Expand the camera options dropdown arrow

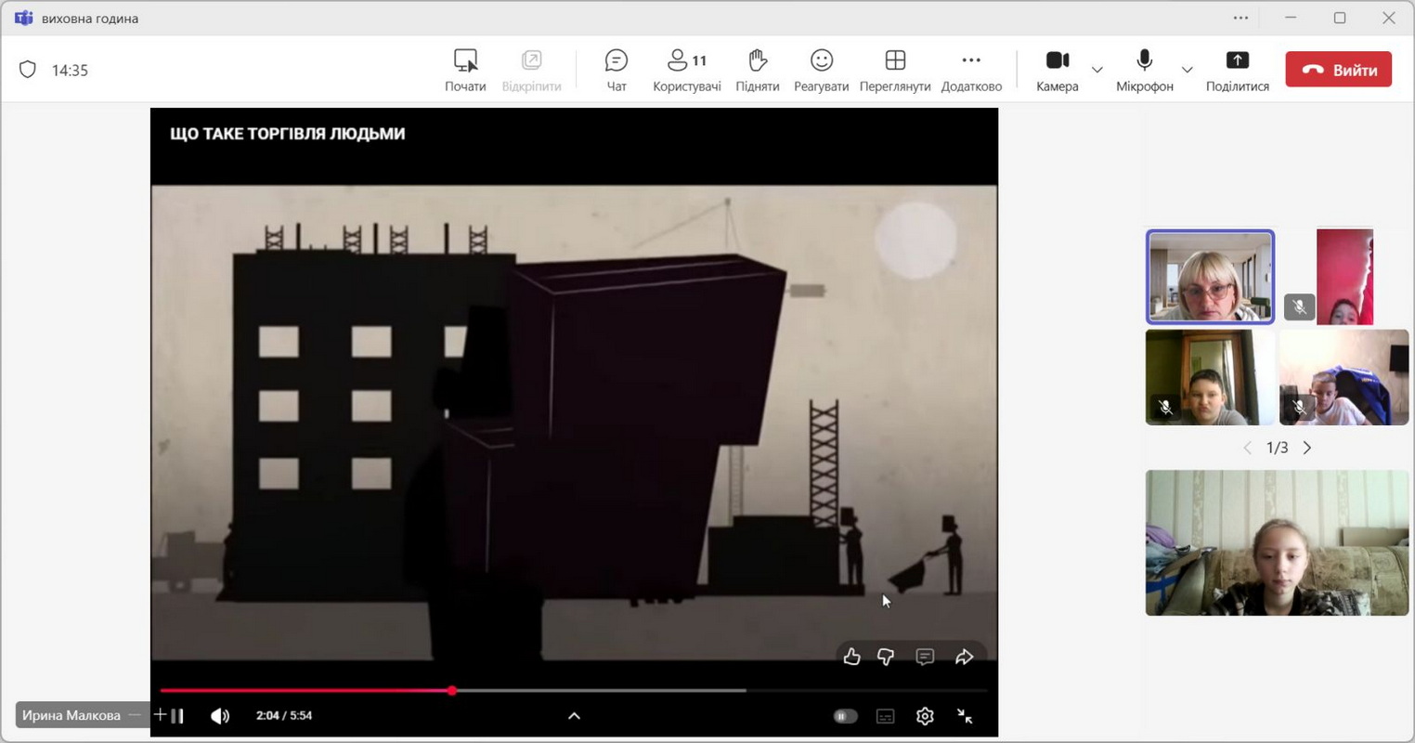(x=1097, y=70)
